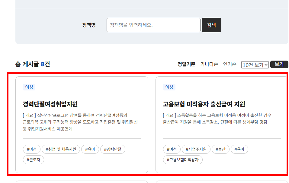
Task: Sort results by 인기순
Action: point(230,64)
